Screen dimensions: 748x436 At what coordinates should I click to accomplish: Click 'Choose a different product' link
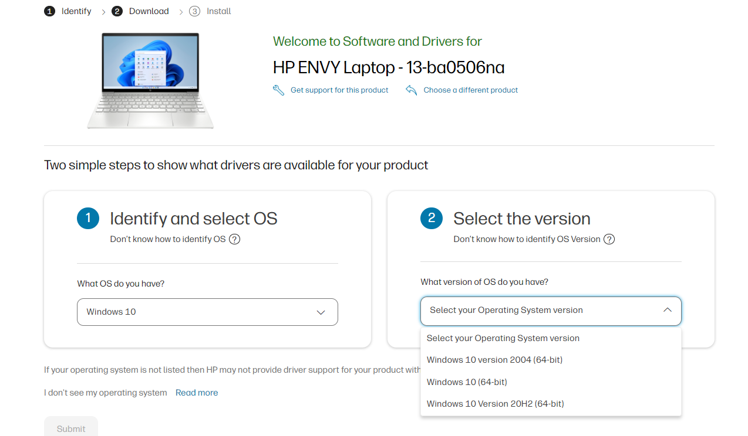pyautogui.click(x=470, y=90)
